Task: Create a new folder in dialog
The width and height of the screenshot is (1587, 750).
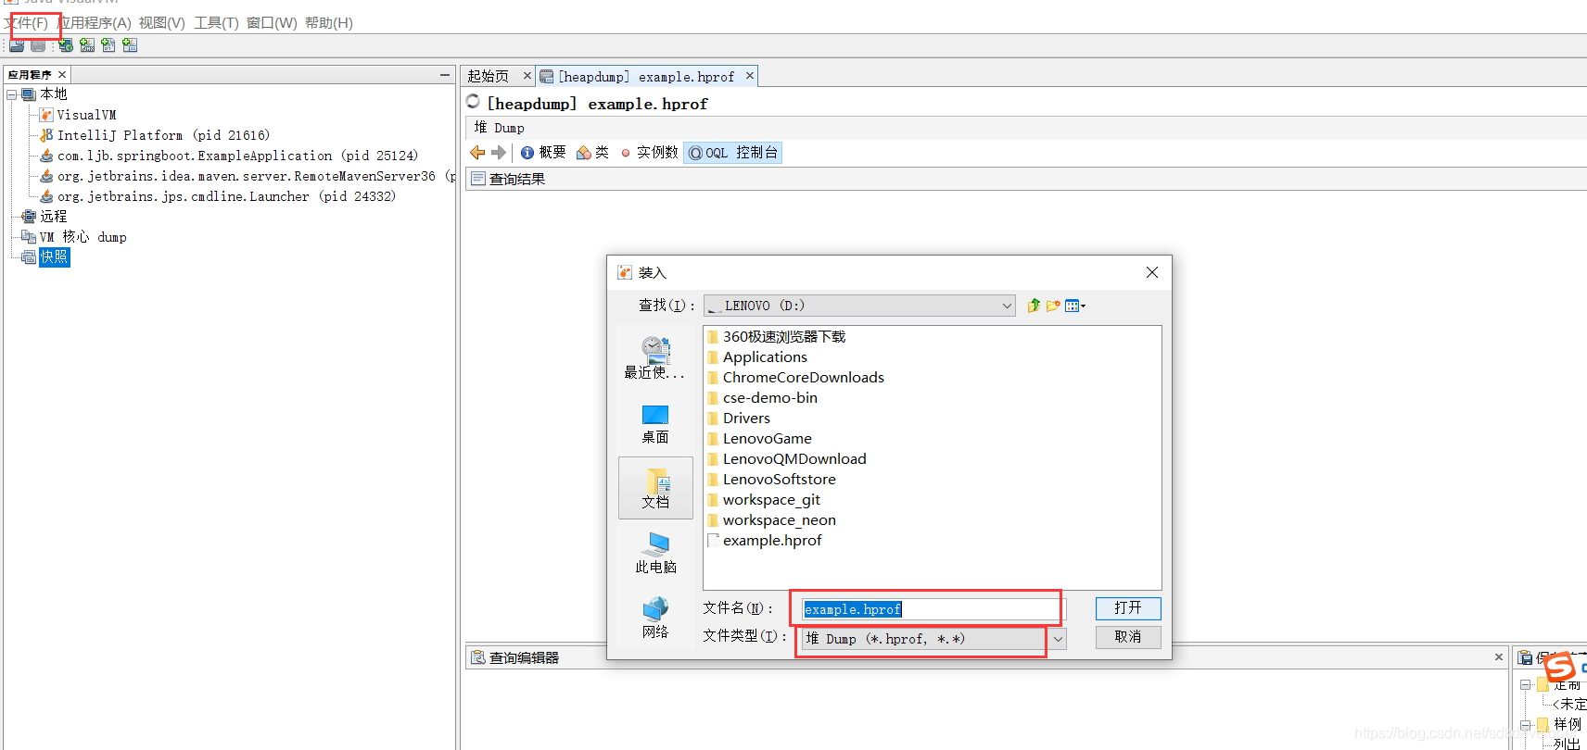Action: point(1053,306)
